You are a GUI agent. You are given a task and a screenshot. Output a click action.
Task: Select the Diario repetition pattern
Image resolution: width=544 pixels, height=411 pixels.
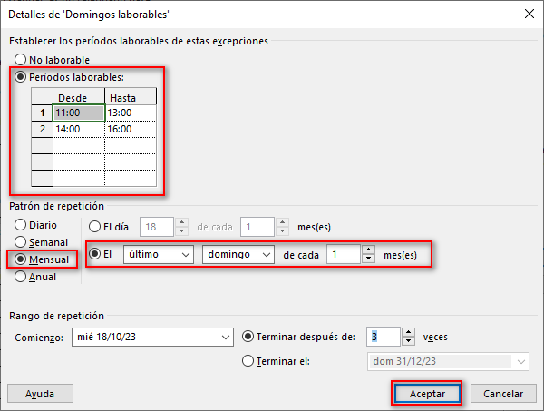point(21,224)
